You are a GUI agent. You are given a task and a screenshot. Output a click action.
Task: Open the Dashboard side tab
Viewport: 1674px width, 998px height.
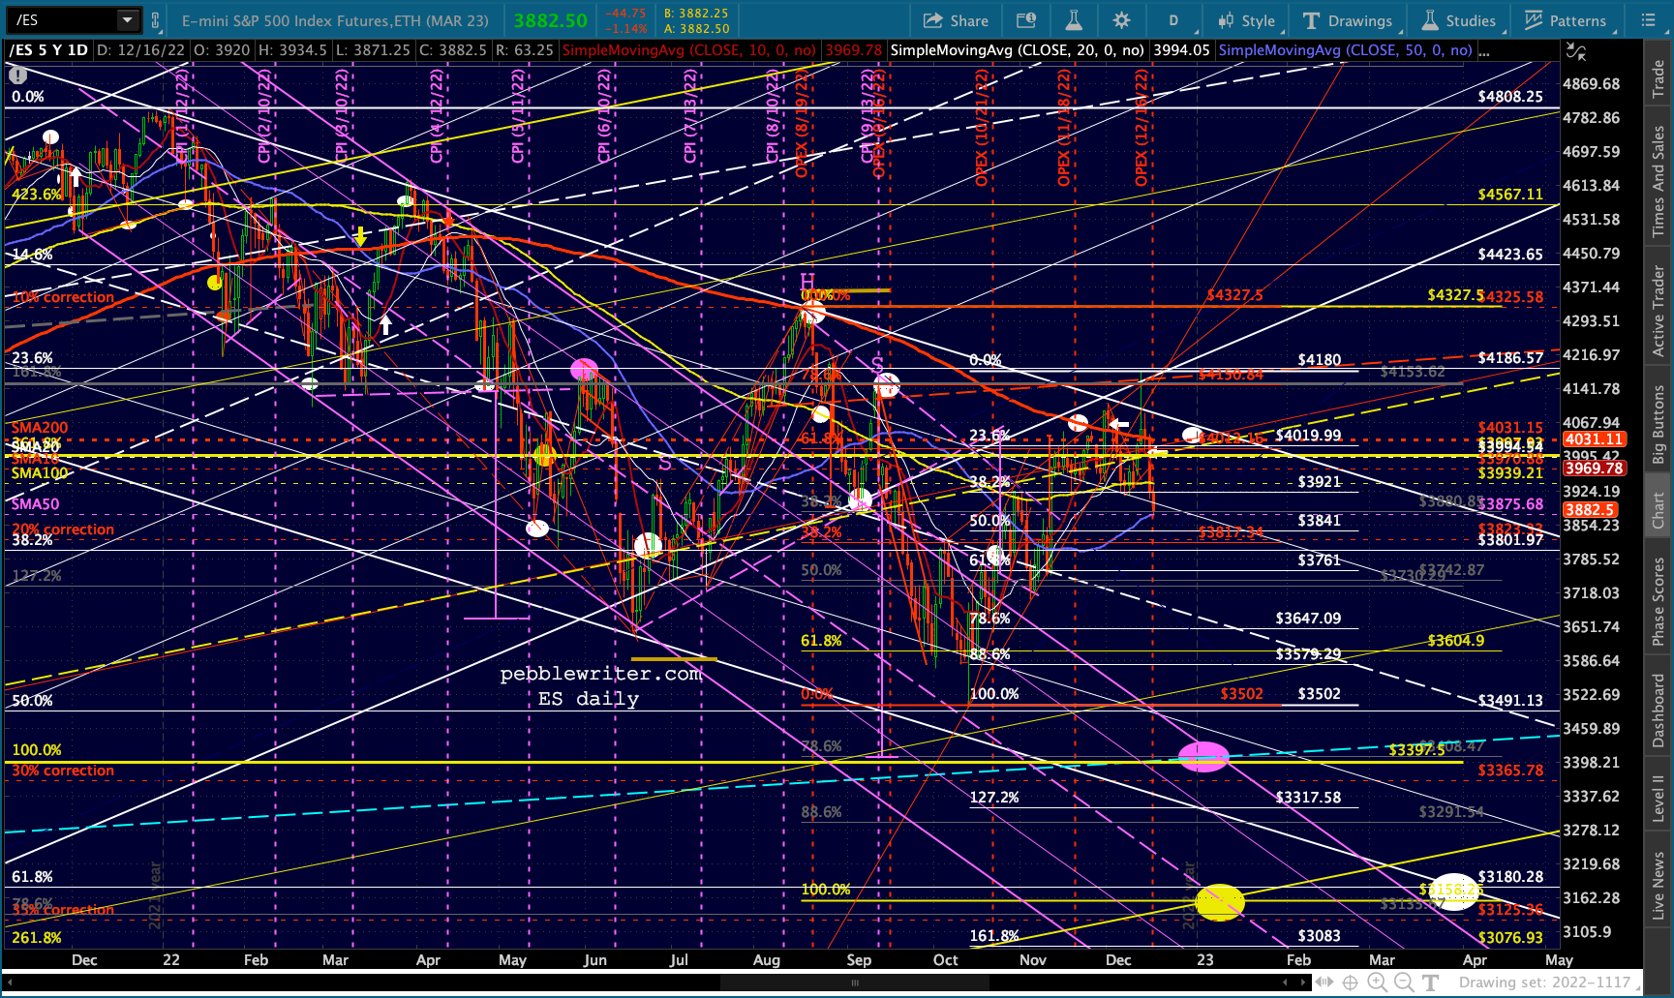coord(1659,710)
